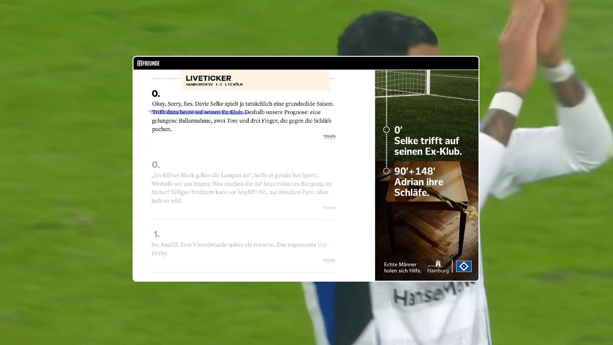This screenshot has height=345, width=613.
Task: Click the 1:0 score in ticker header
Action: [x=219, y=85]
